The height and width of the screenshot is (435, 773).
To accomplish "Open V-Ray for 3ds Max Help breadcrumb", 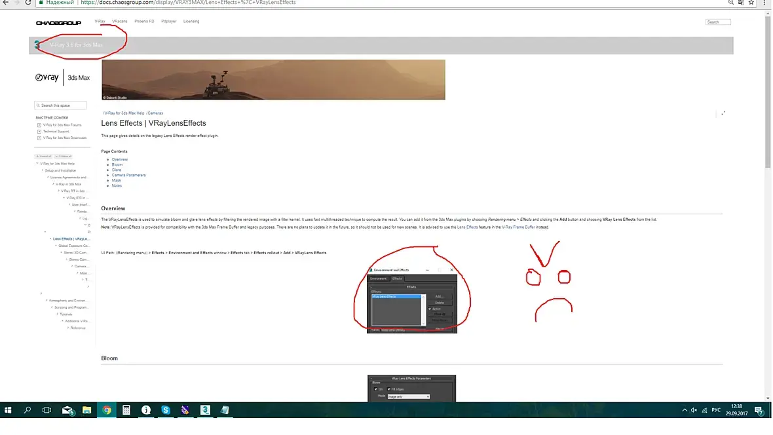I will [x=124, y=113].
